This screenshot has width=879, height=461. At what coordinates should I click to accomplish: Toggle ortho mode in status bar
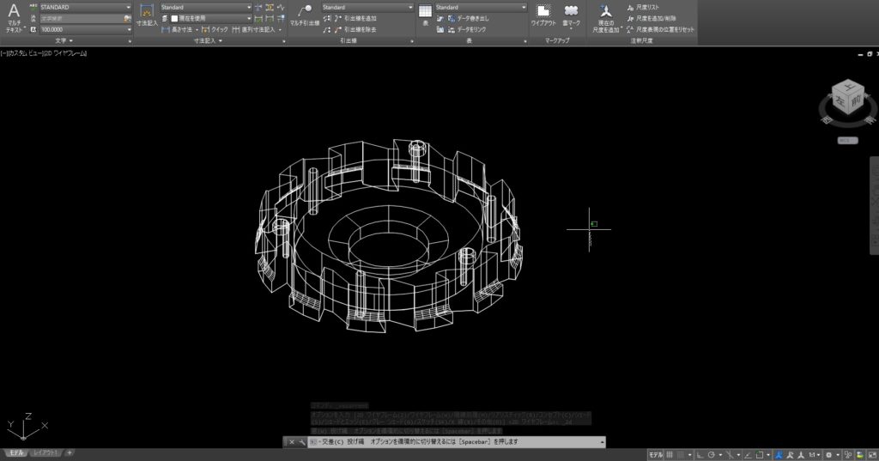pyautogui.click(x=700, y=454)
